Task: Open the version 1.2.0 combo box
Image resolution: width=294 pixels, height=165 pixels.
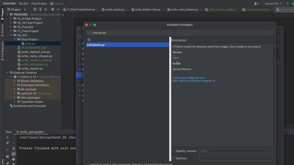Action: coord(236,151)
